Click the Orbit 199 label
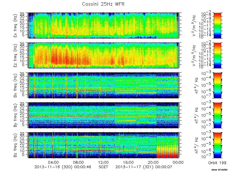The width and height of the screenshot is (228, 171). coord(217,163)
